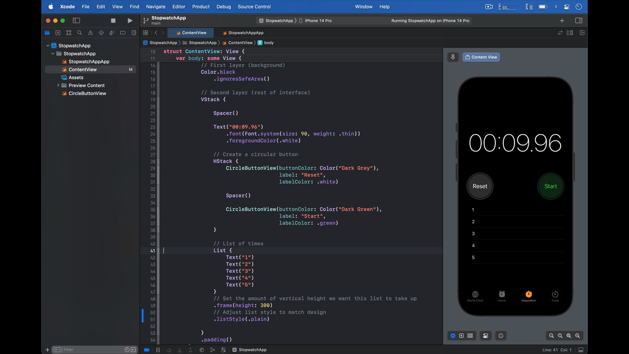
Task: Toggle the inspector panel on the right
Action: [x=578, y=21]
